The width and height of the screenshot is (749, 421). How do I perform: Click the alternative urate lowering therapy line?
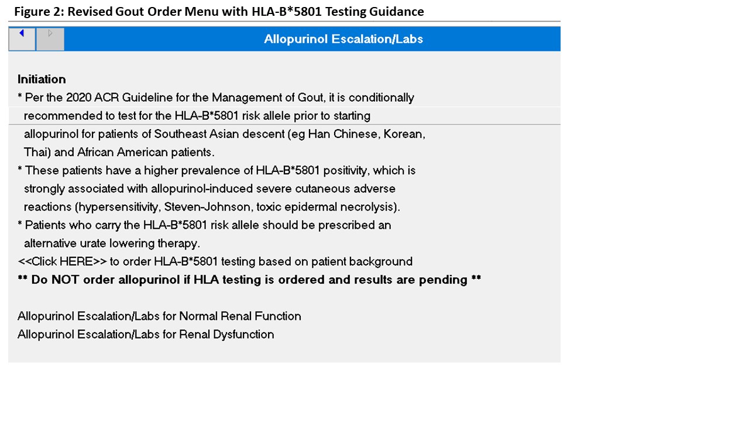point(112,243)
